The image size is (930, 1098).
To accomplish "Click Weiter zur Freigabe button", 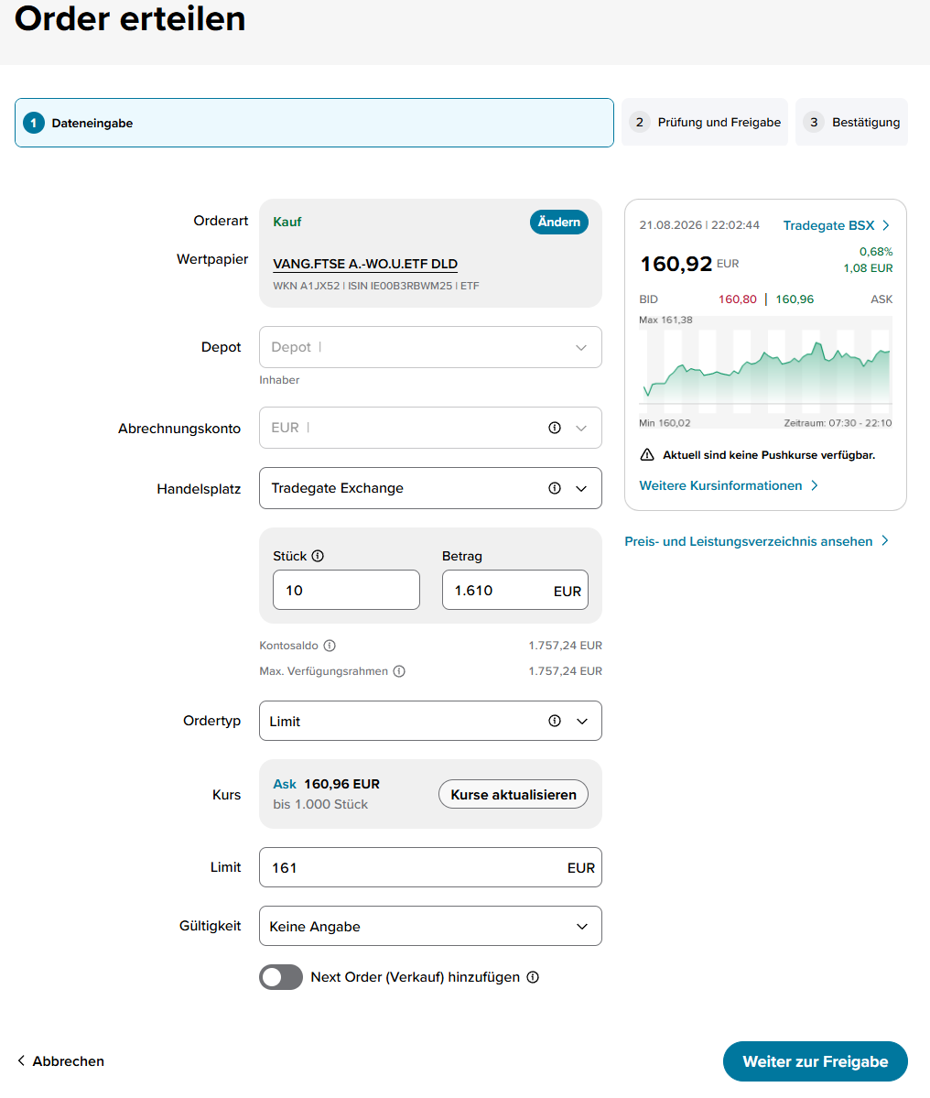I will (816, 1060).
